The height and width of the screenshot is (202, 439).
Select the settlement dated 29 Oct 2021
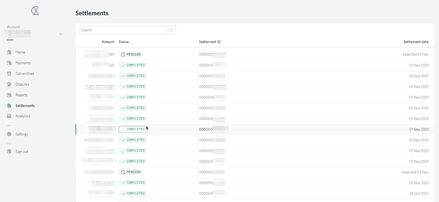coord(255,194)
